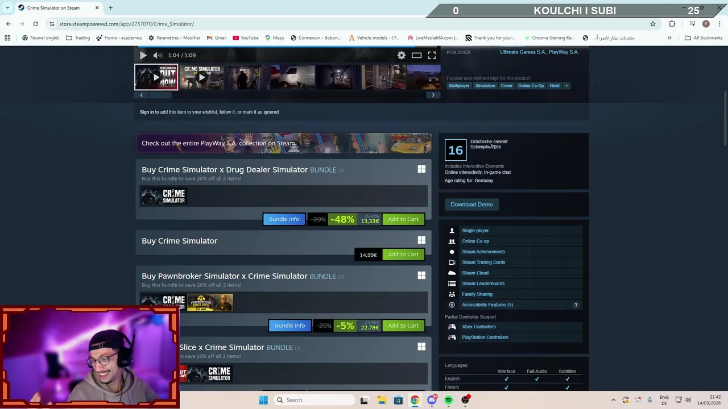Enter fullscreen video mode

click(x=432, y=55)
